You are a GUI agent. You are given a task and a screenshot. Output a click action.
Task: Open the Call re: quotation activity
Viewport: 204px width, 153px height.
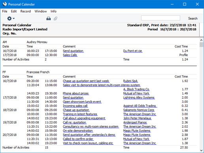click(74, 122)
